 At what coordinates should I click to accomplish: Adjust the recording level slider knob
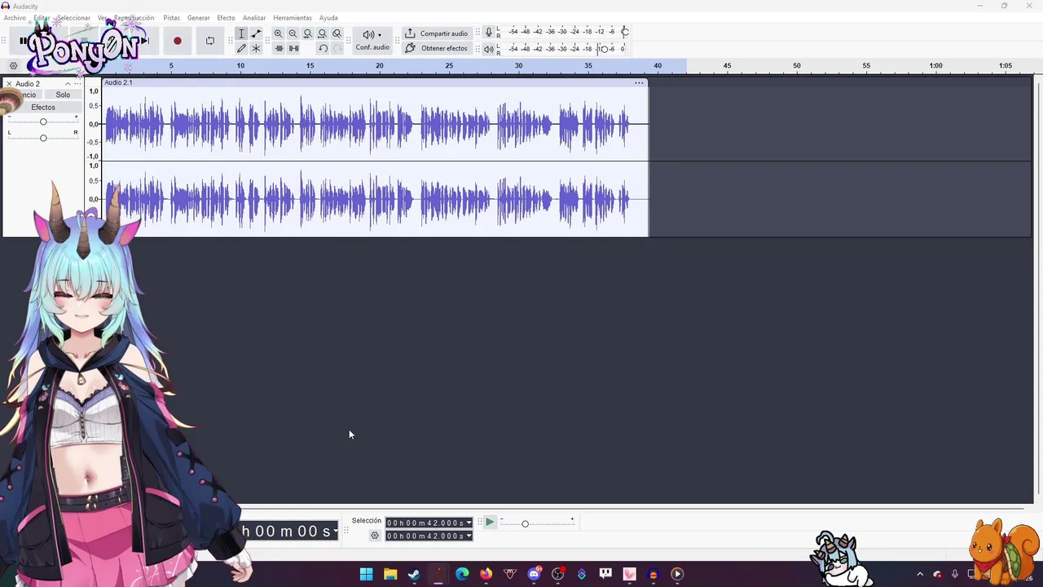coord(625,32)
